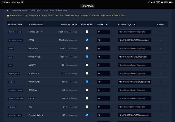Screen dimensions: 175x122
Task: Untick Peacock (Web) ADB Enabled checkbox
Action: click(x=87, y=115)
